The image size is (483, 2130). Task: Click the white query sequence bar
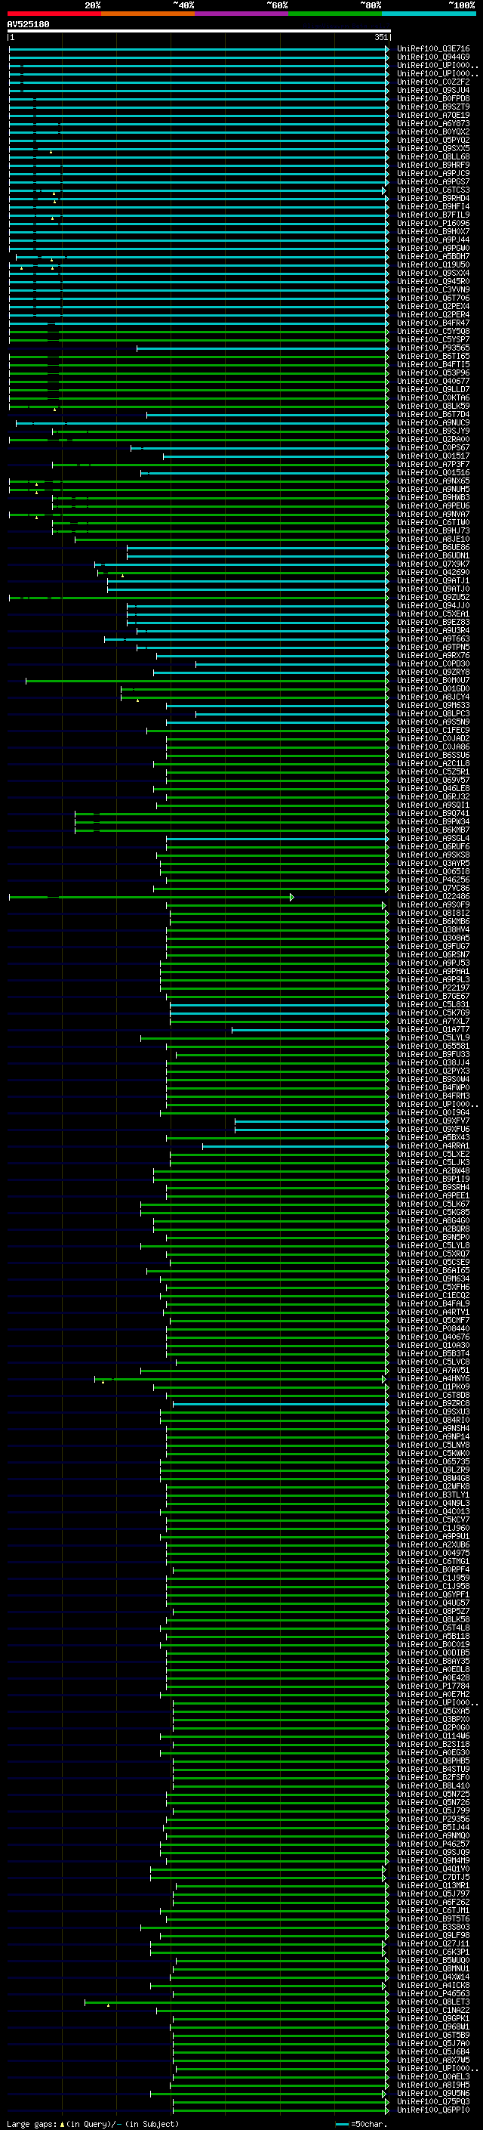tap(199, 32)
